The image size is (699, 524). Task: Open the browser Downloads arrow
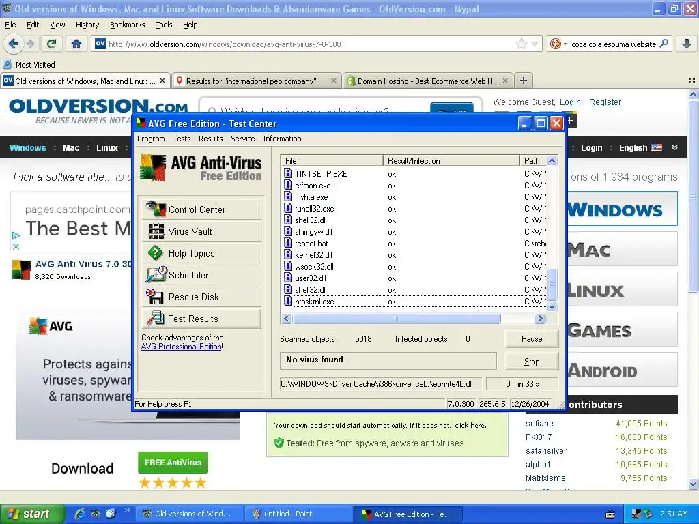click(687, 44)
